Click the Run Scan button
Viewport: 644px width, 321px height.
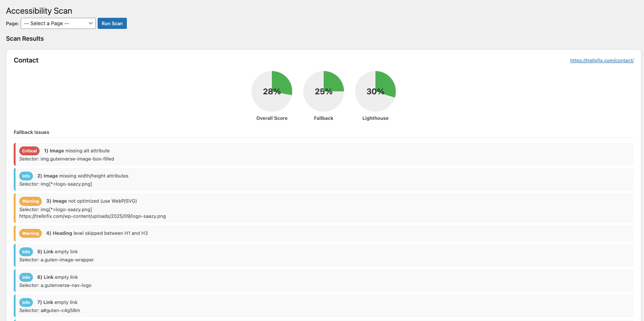[112, 23]
